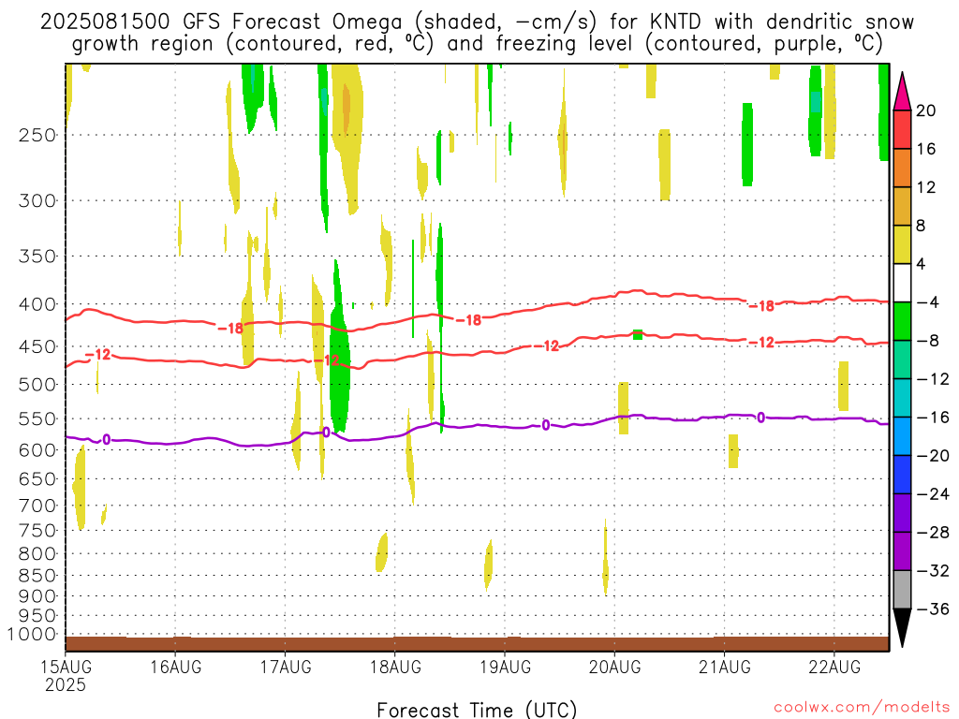Click the colorbar tick label 20
959x719 pixels.
coord(926,110)
